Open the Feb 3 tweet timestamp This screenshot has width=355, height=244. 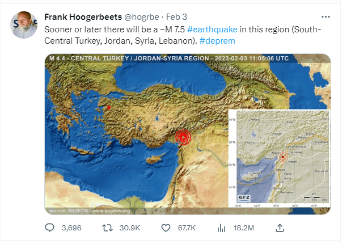176,17
